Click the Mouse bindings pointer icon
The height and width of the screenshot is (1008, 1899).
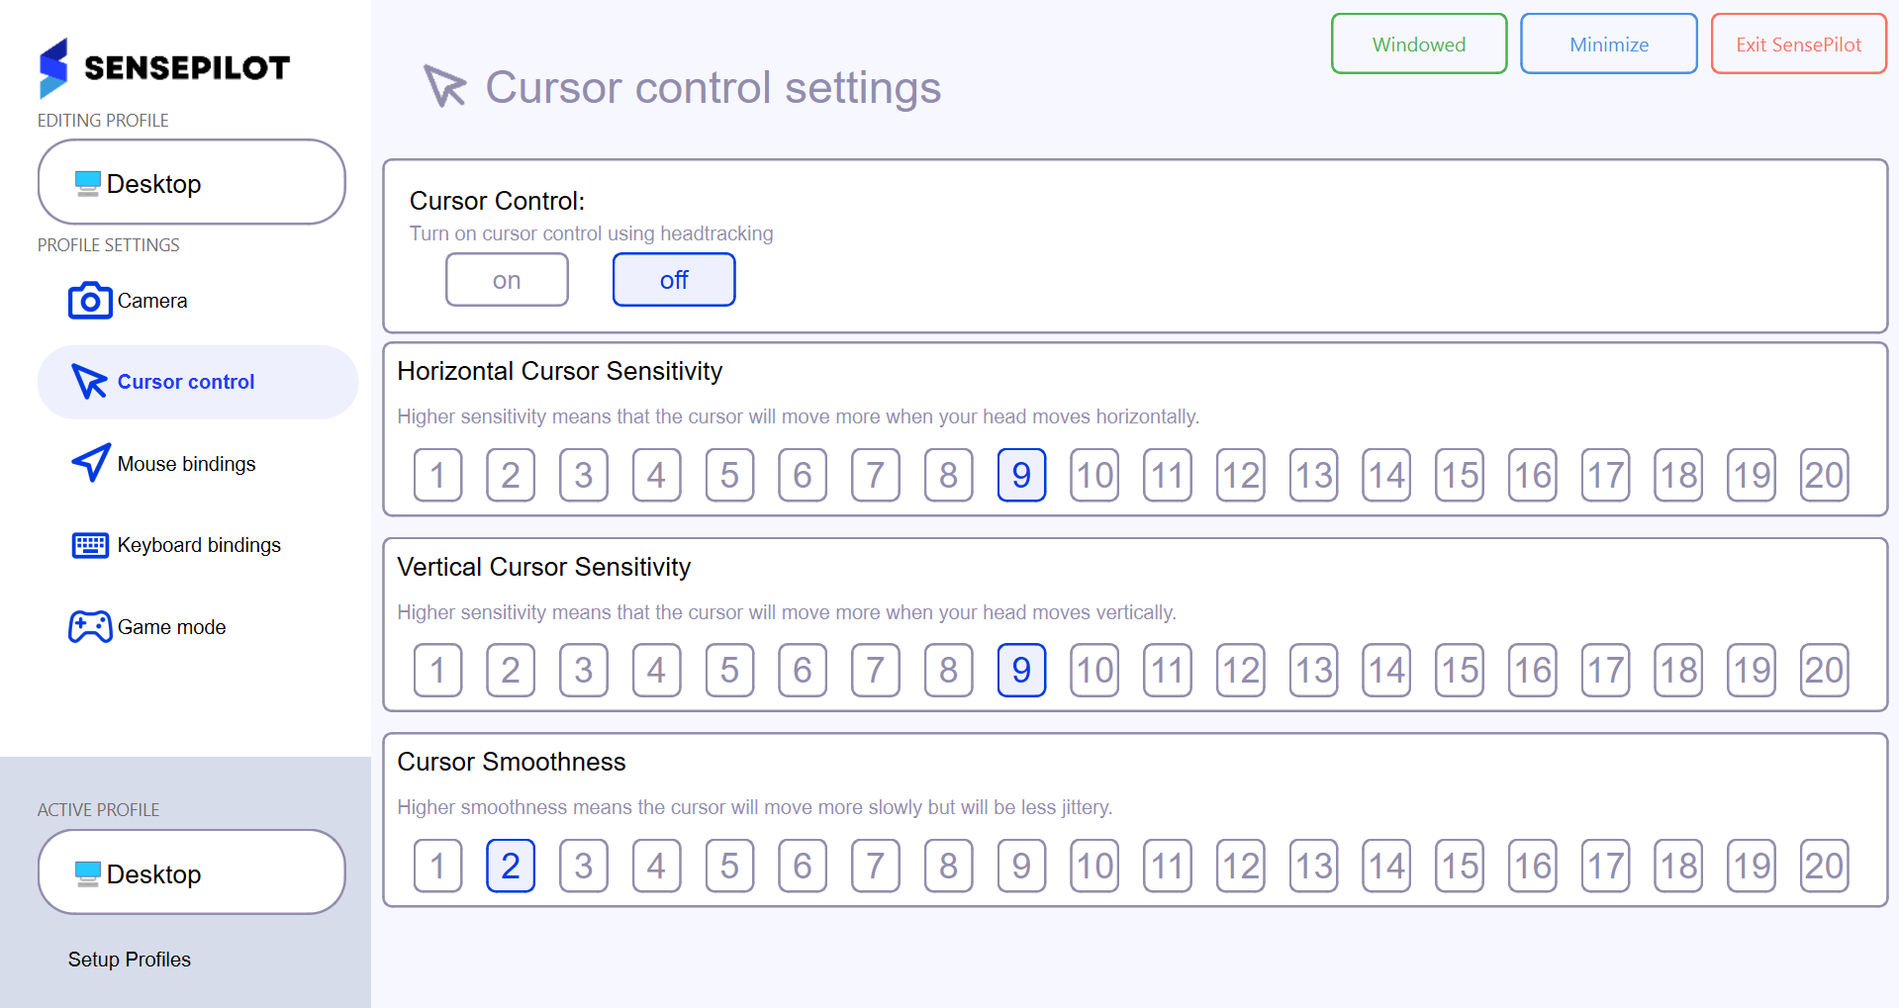click(x=90, y=463)
